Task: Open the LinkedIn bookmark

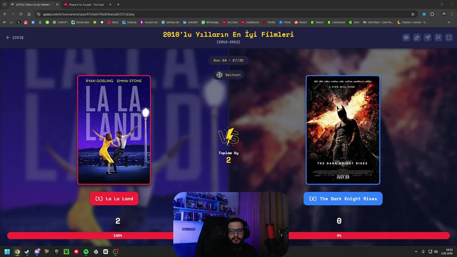Action: tap(190, 22)
